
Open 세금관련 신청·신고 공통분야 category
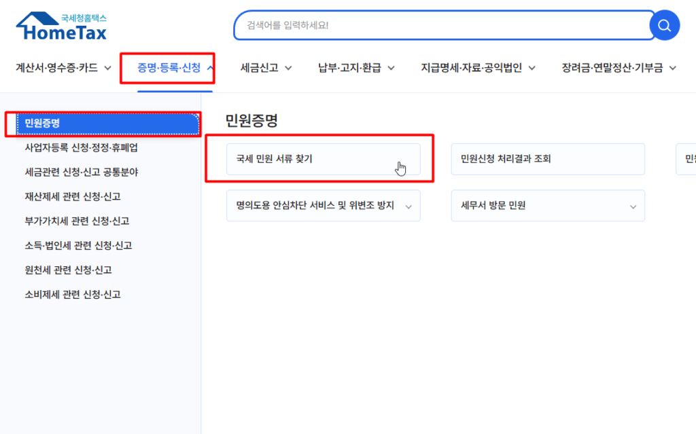81,172
